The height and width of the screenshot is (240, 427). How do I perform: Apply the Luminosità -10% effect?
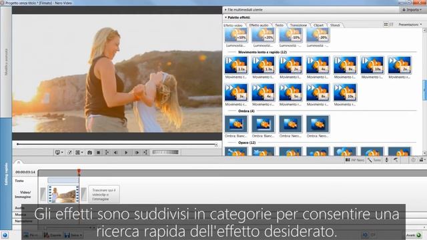coord(290,35)
